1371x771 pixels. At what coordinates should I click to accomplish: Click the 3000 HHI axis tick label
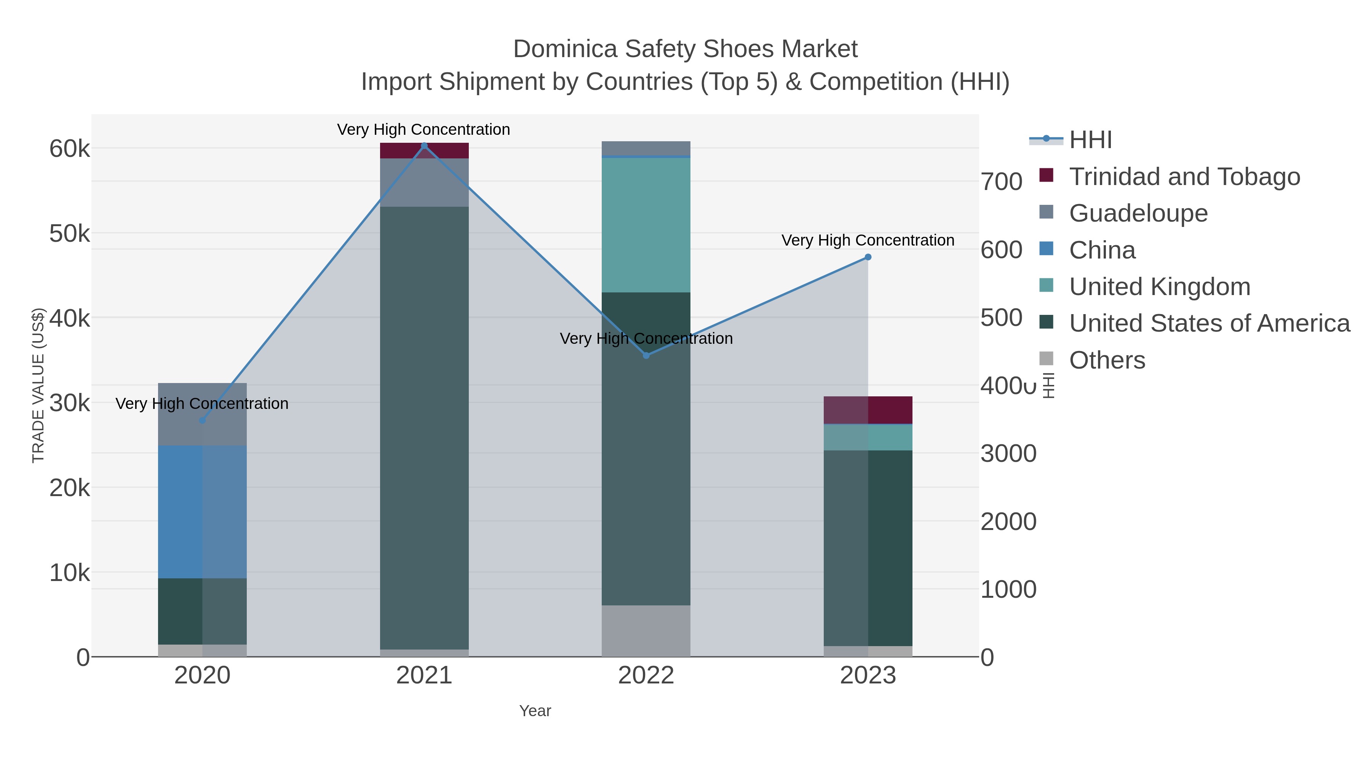pyautogui.click(x=1008, y=453)
